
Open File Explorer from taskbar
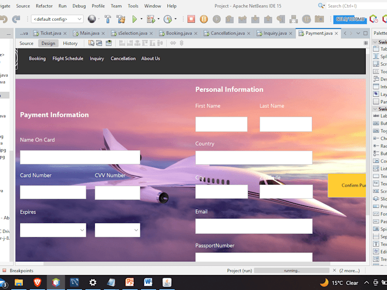[x=19, y=282]
